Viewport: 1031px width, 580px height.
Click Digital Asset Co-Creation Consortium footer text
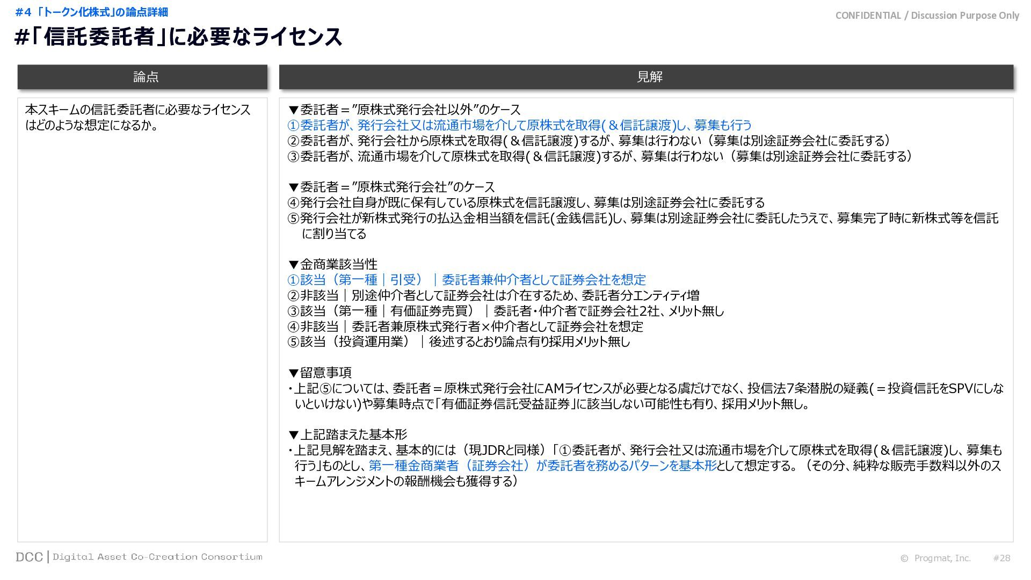(158, 557)
